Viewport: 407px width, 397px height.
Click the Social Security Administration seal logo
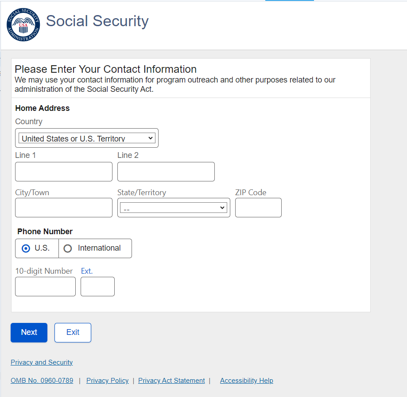click(23, 25)
